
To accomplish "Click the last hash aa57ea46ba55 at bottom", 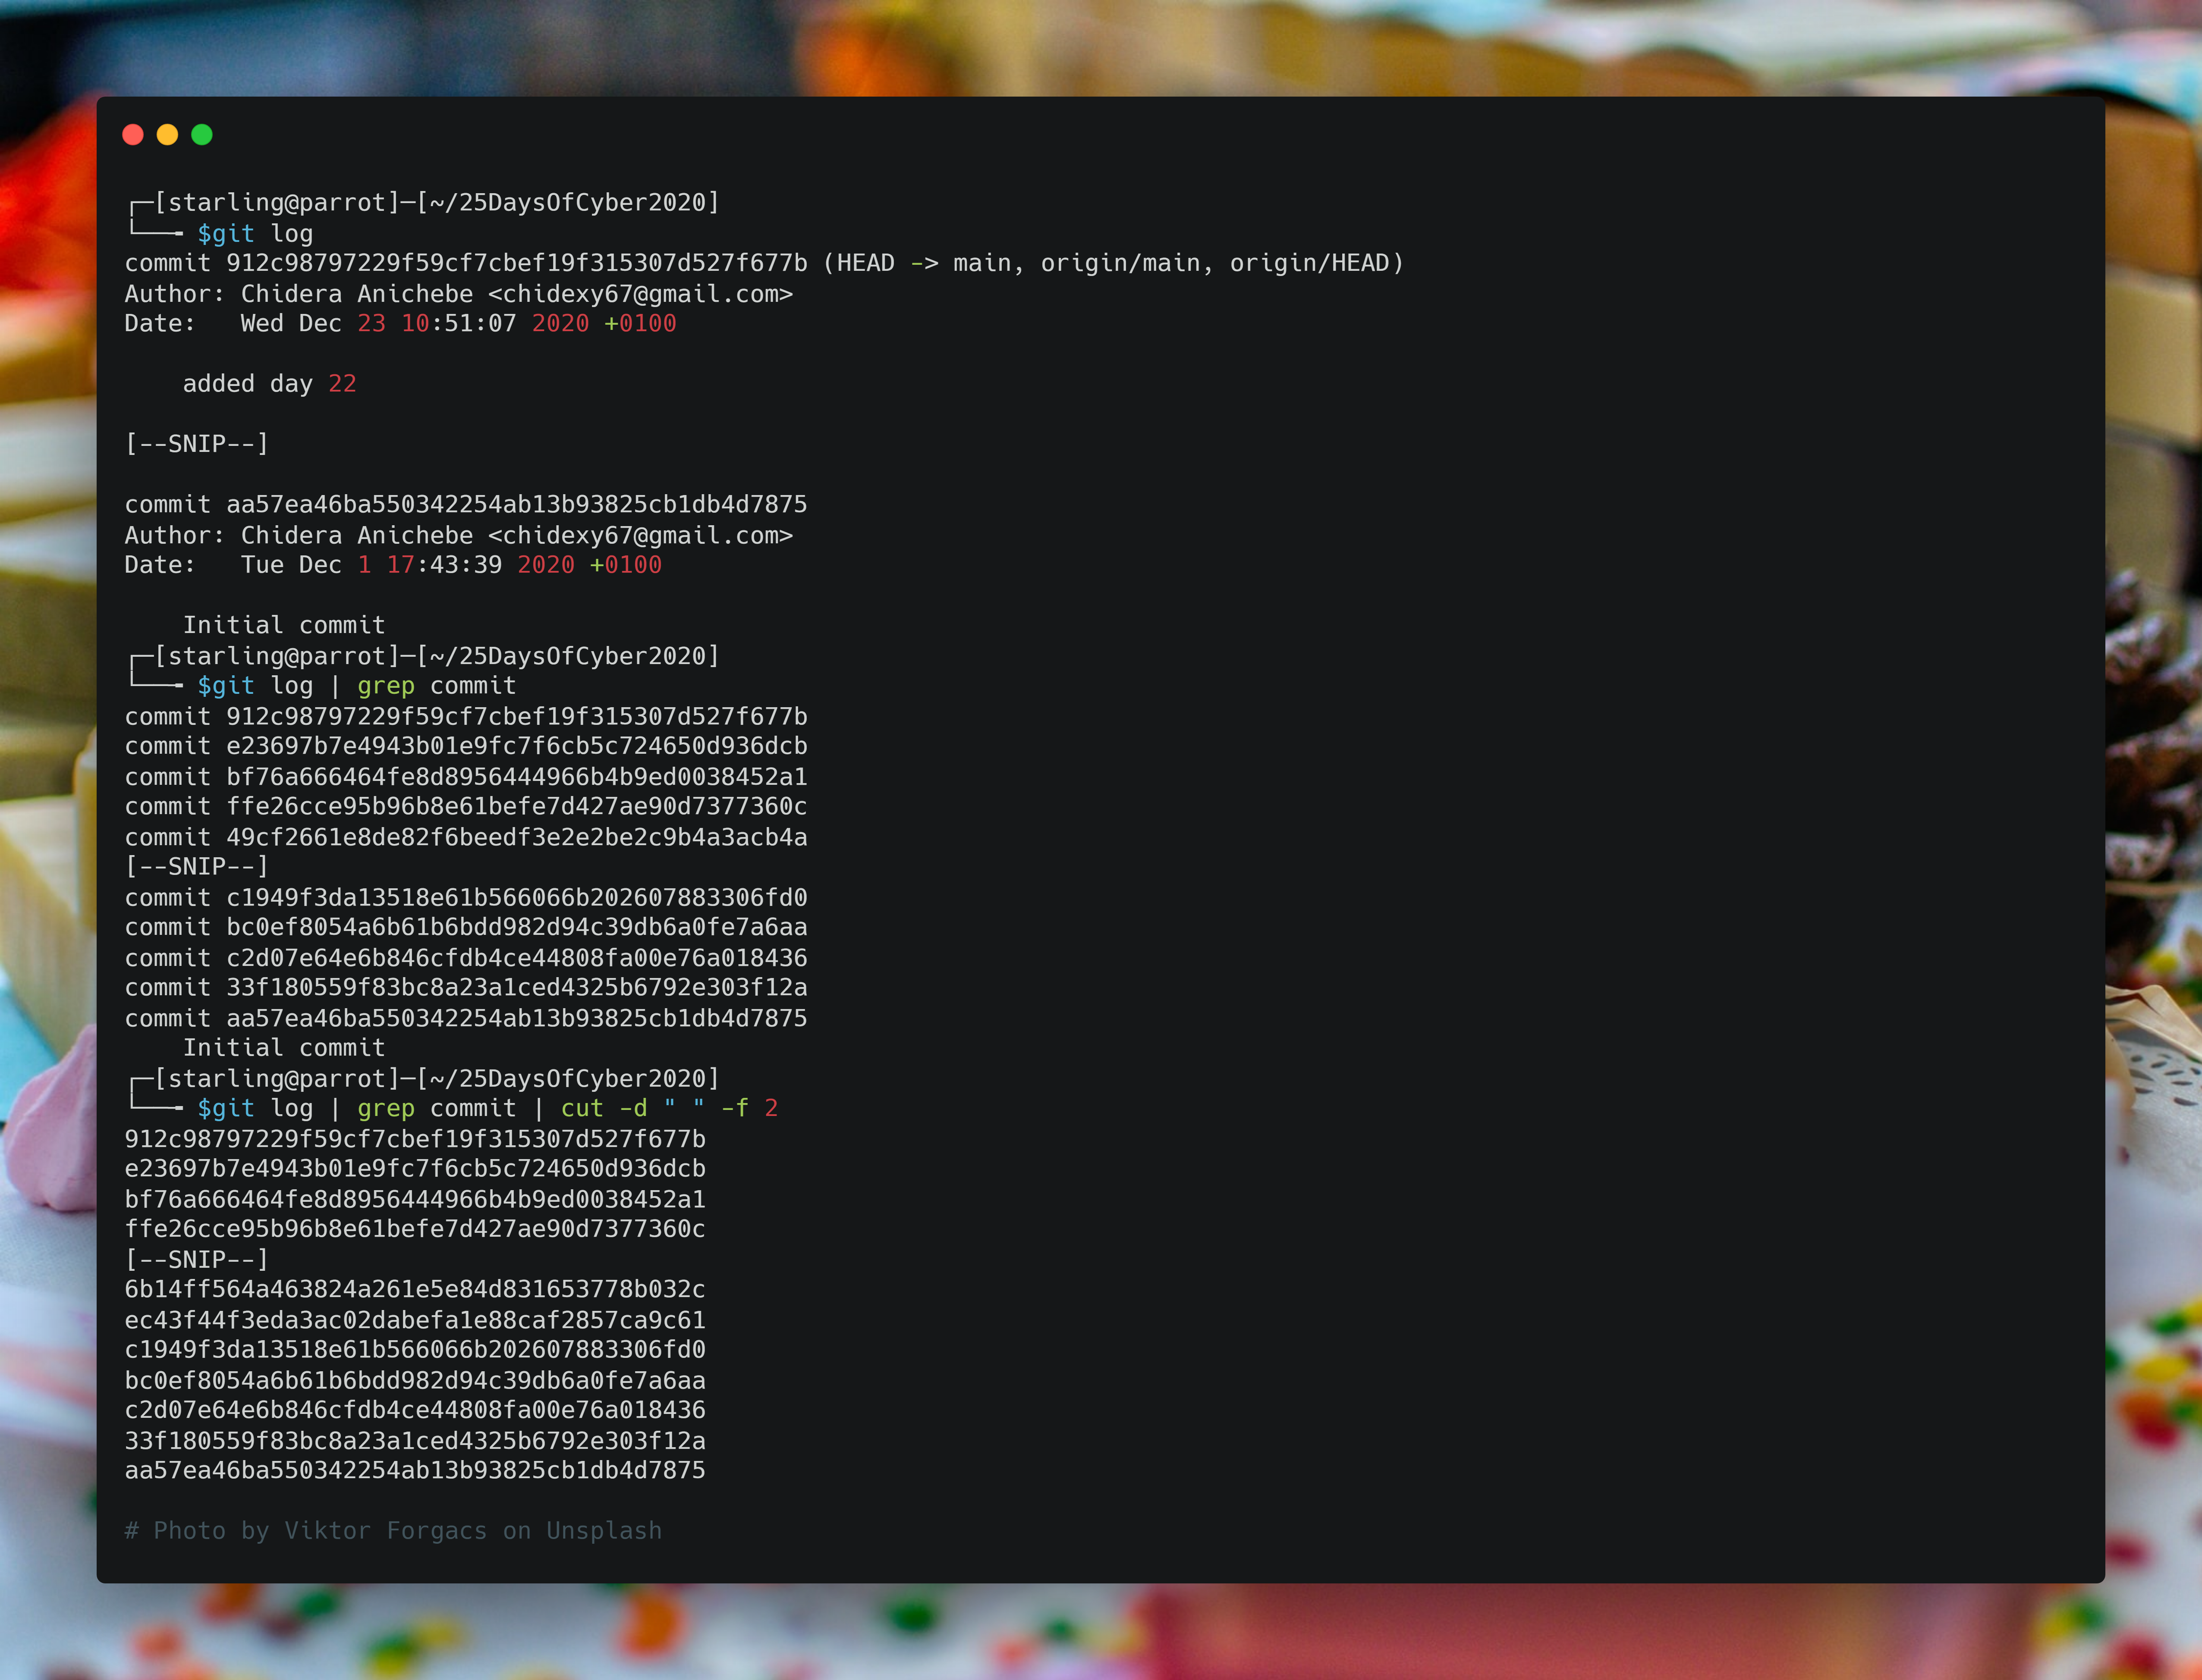I will coord(414,1470).
